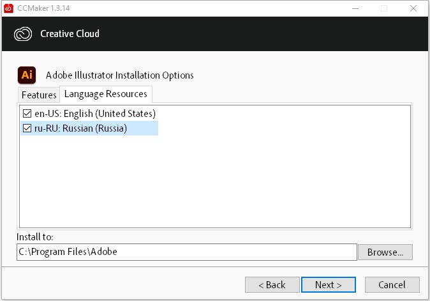Click the CCMaker app icon in title bar
This screenshot has height=301, width=430.
pyautogui.click(x=8, y=8)
